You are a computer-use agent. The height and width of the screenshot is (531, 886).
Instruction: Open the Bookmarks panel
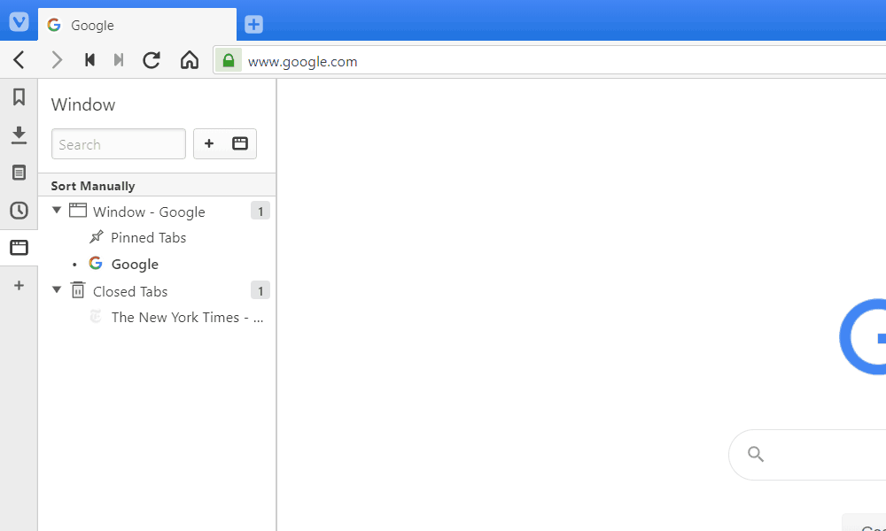tap(19, 97)
